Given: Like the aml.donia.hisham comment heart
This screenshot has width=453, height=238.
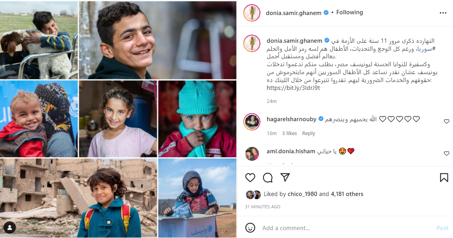Looking at the screenshot, I should click(x=446, y=153).
